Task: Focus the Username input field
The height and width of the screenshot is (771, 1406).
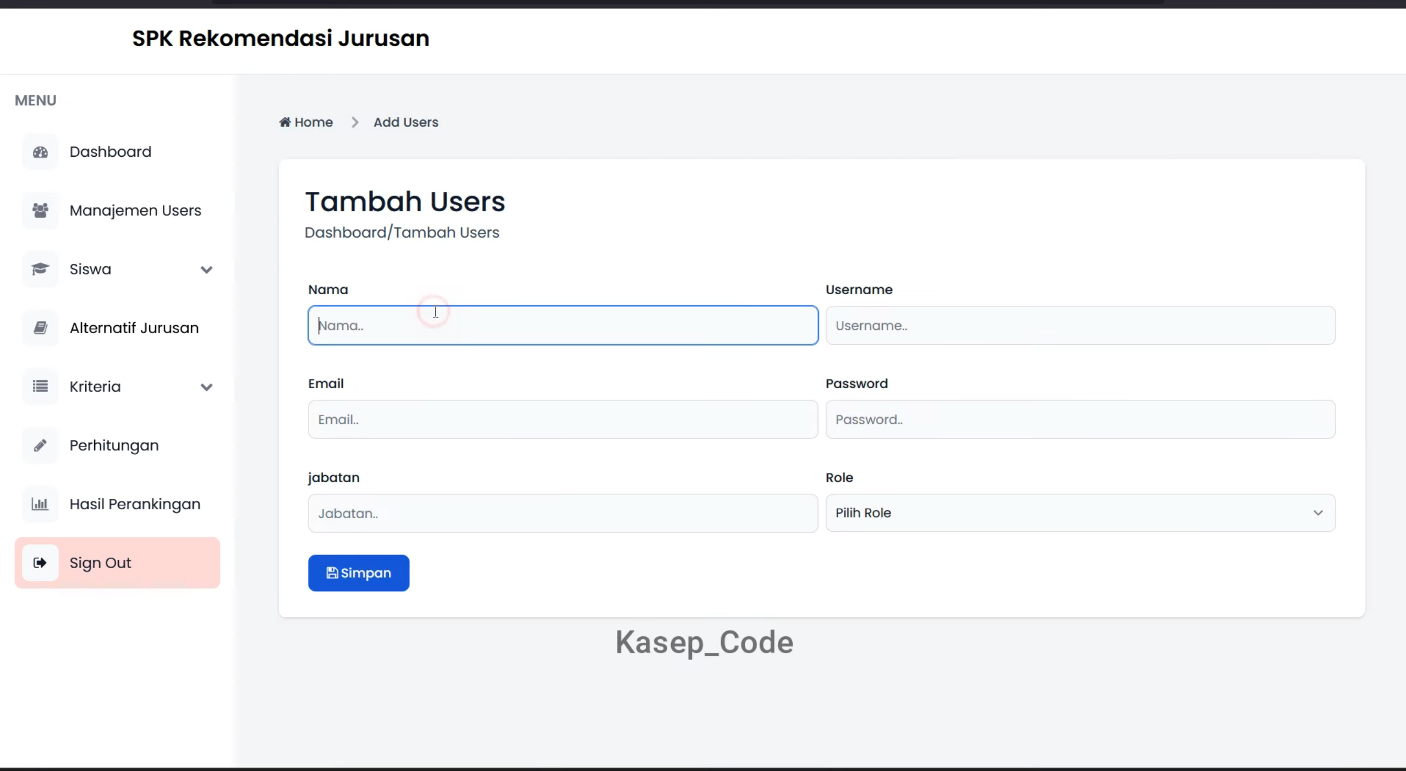Action: coord(1080,325)
